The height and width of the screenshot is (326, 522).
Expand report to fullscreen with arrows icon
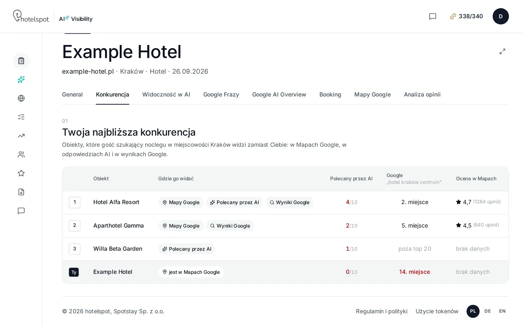point(502,52)
